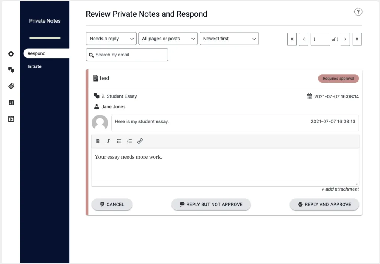Click the 2021-07-07 16:08:13 message timestamp
Screen dimensions: 380x264
pyautogui.click(x=333, y=121)
